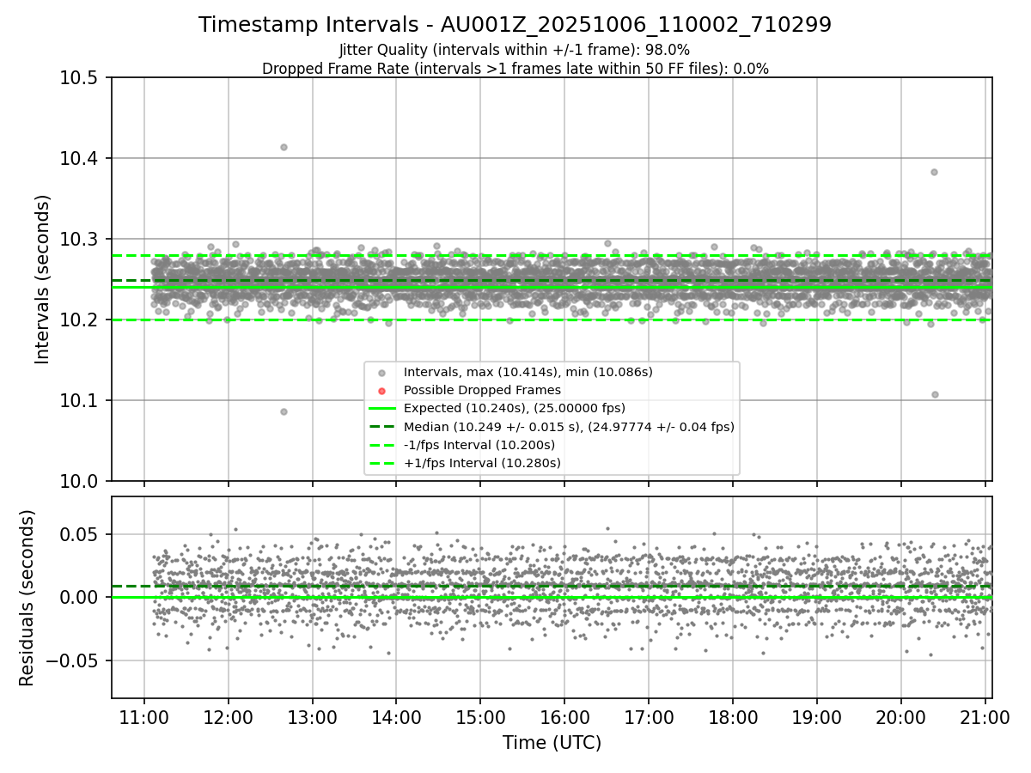The width and height of the screenshot is (1031, 773).
Task: Click the gray dot marker in legend for Intervals
Action: pyautogui.click(x=381, y=373)
